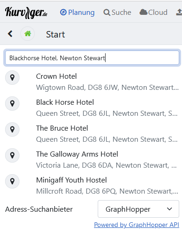The image size is (182, 233).
Task: Click the pin icon beside Black Horse Hotel
Action: tap(12, 103)
